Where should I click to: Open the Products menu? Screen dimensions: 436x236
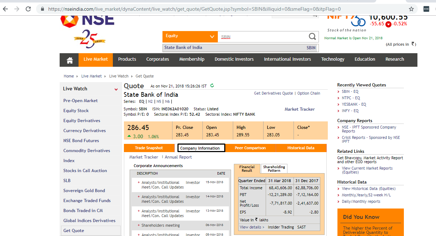tap(127, 59)
